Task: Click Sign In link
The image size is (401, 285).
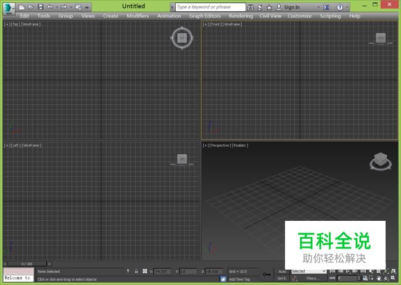Action: (x=292, y=7)
